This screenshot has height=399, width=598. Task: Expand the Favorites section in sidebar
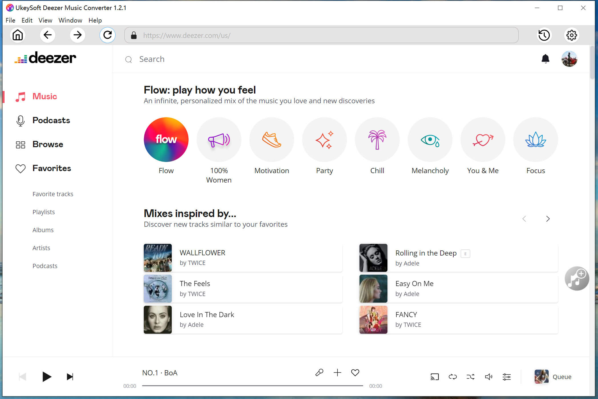(x=52, y=168)
